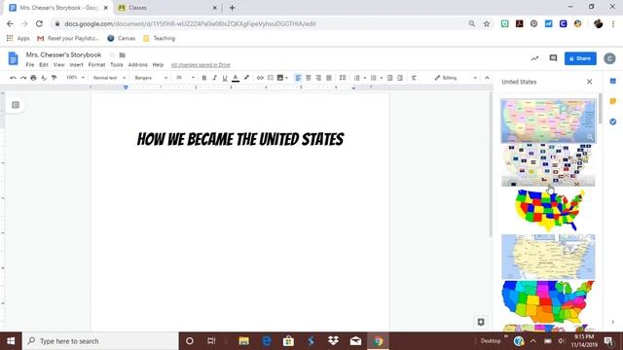This screenshot has width=623, height=350.
Task: Open the Editing mode dropdown
Action: click(x=456, y=78)
